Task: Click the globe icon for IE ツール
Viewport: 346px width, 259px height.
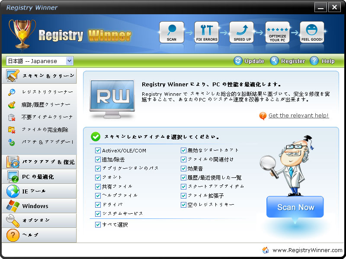Action: coord(13,191)
